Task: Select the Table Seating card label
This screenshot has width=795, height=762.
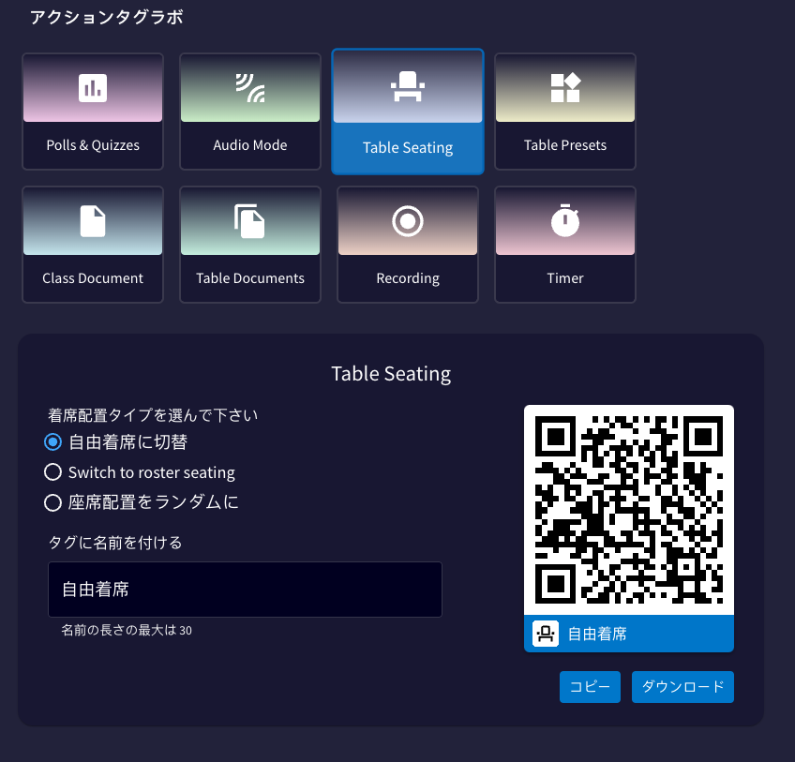Action: pos(408,147)
